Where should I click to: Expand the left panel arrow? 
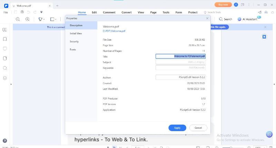click(x=11, y=84)
